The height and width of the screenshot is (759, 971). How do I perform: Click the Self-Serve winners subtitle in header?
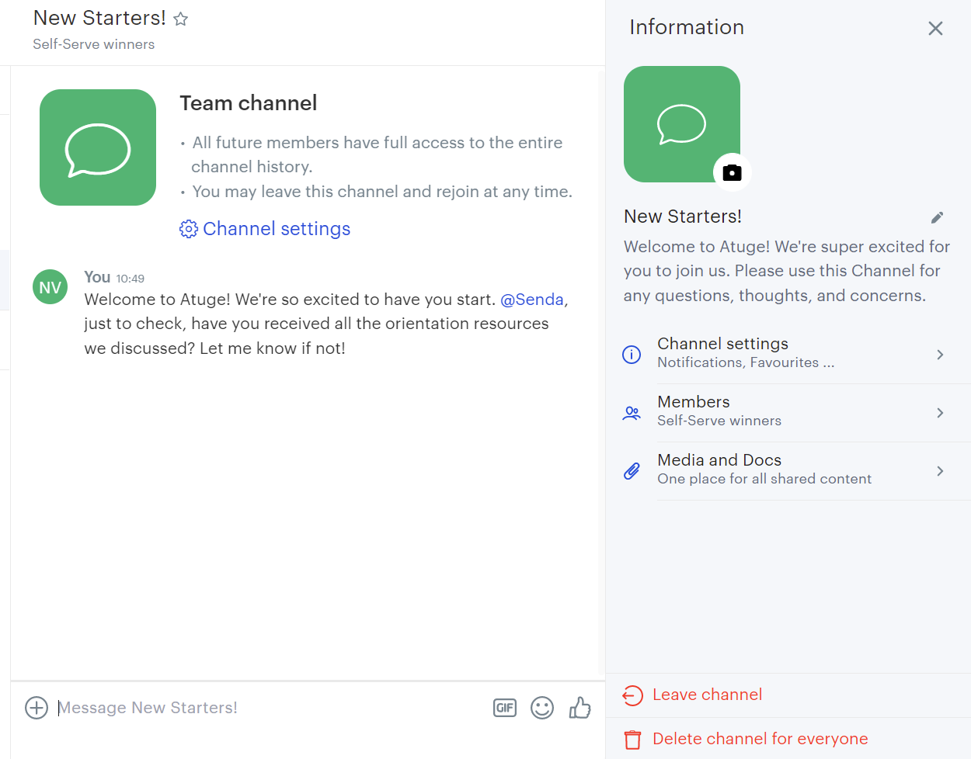click(93, 44)
